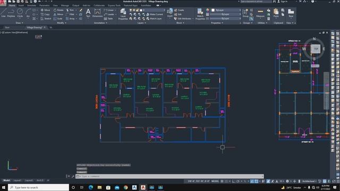Toggle ortho mode in status bar
The image size is (340, 191).
coord(234,181)
